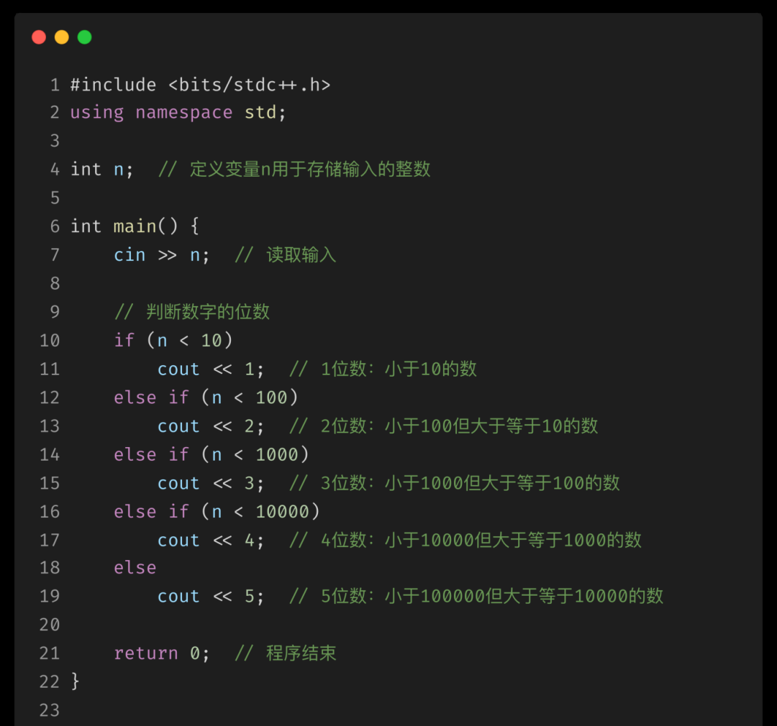Click the 'if (n < 10)' condition
The height and width of the screenshot is (726, 777).
[x=173, y=340]
